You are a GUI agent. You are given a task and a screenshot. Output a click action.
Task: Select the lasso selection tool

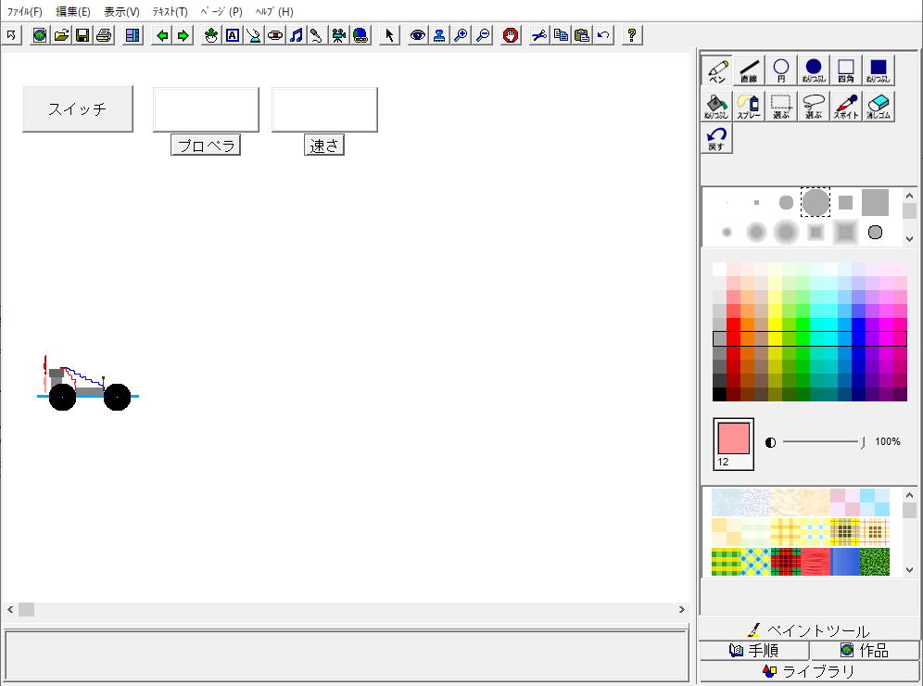tap(814, 107)
